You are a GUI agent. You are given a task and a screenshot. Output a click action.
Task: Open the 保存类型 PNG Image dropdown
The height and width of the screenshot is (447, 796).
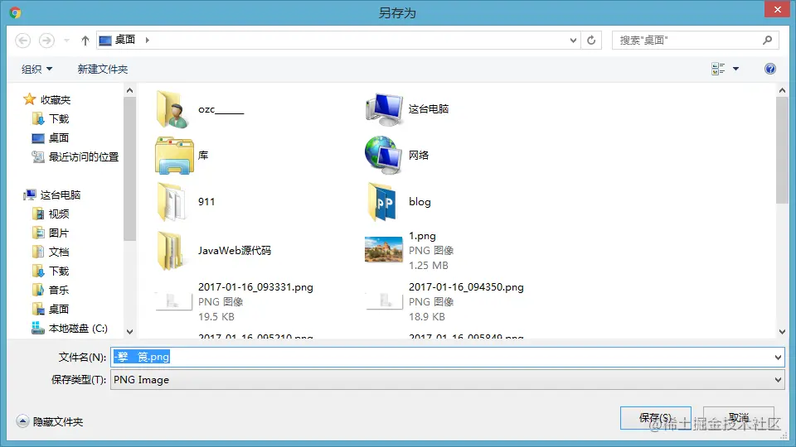pos(447,380)
